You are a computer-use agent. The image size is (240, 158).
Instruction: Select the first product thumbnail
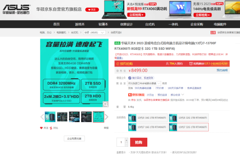pyautogui.click(x=50, y=117)
